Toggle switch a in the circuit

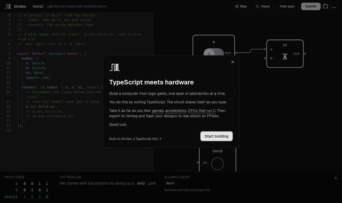pos(214,52)
